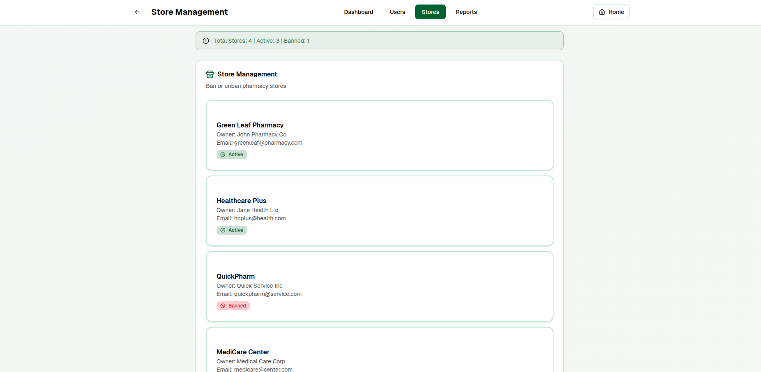Select the Banned status badge for QuickPharm
This screenshot has height=372, width=761.
point(233,305)
